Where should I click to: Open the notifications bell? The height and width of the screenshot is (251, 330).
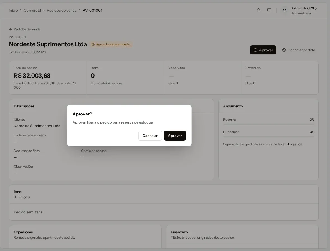coord(258,10)
